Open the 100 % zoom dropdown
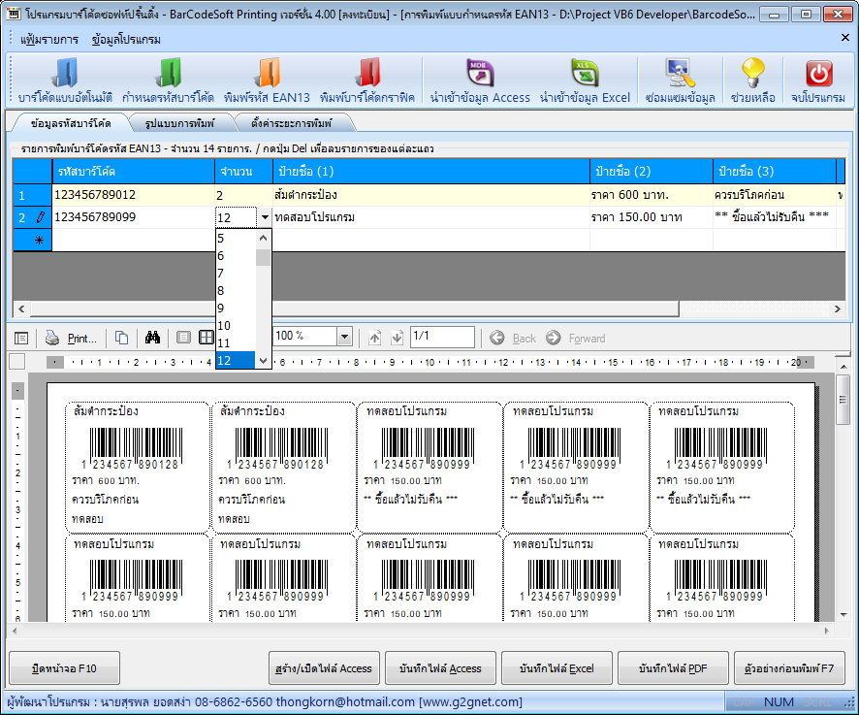This screenshot has height=715, width=859. point(344,336)
